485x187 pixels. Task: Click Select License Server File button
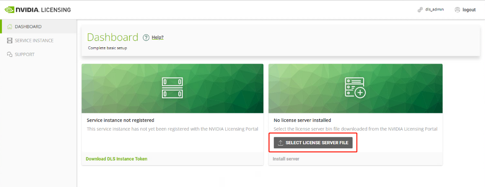click(x=313, y=143)
